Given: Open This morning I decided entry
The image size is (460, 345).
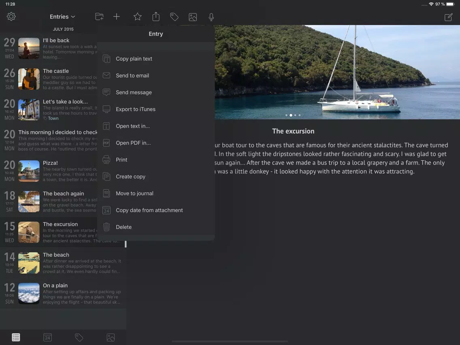Looking at the screenshot, I should [49, 141].
